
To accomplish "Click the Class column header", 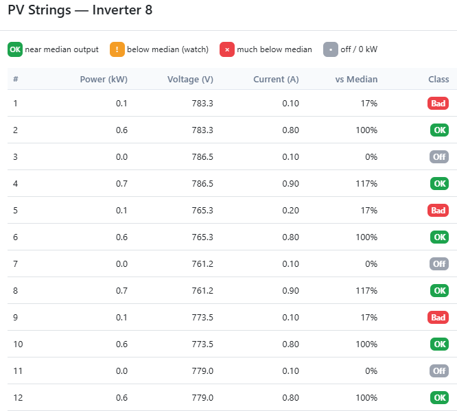I will click(x=438, y=79).
